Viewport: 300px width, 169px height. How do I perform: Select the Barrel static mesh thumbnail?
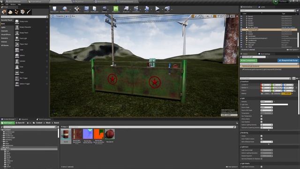point(66,134)
